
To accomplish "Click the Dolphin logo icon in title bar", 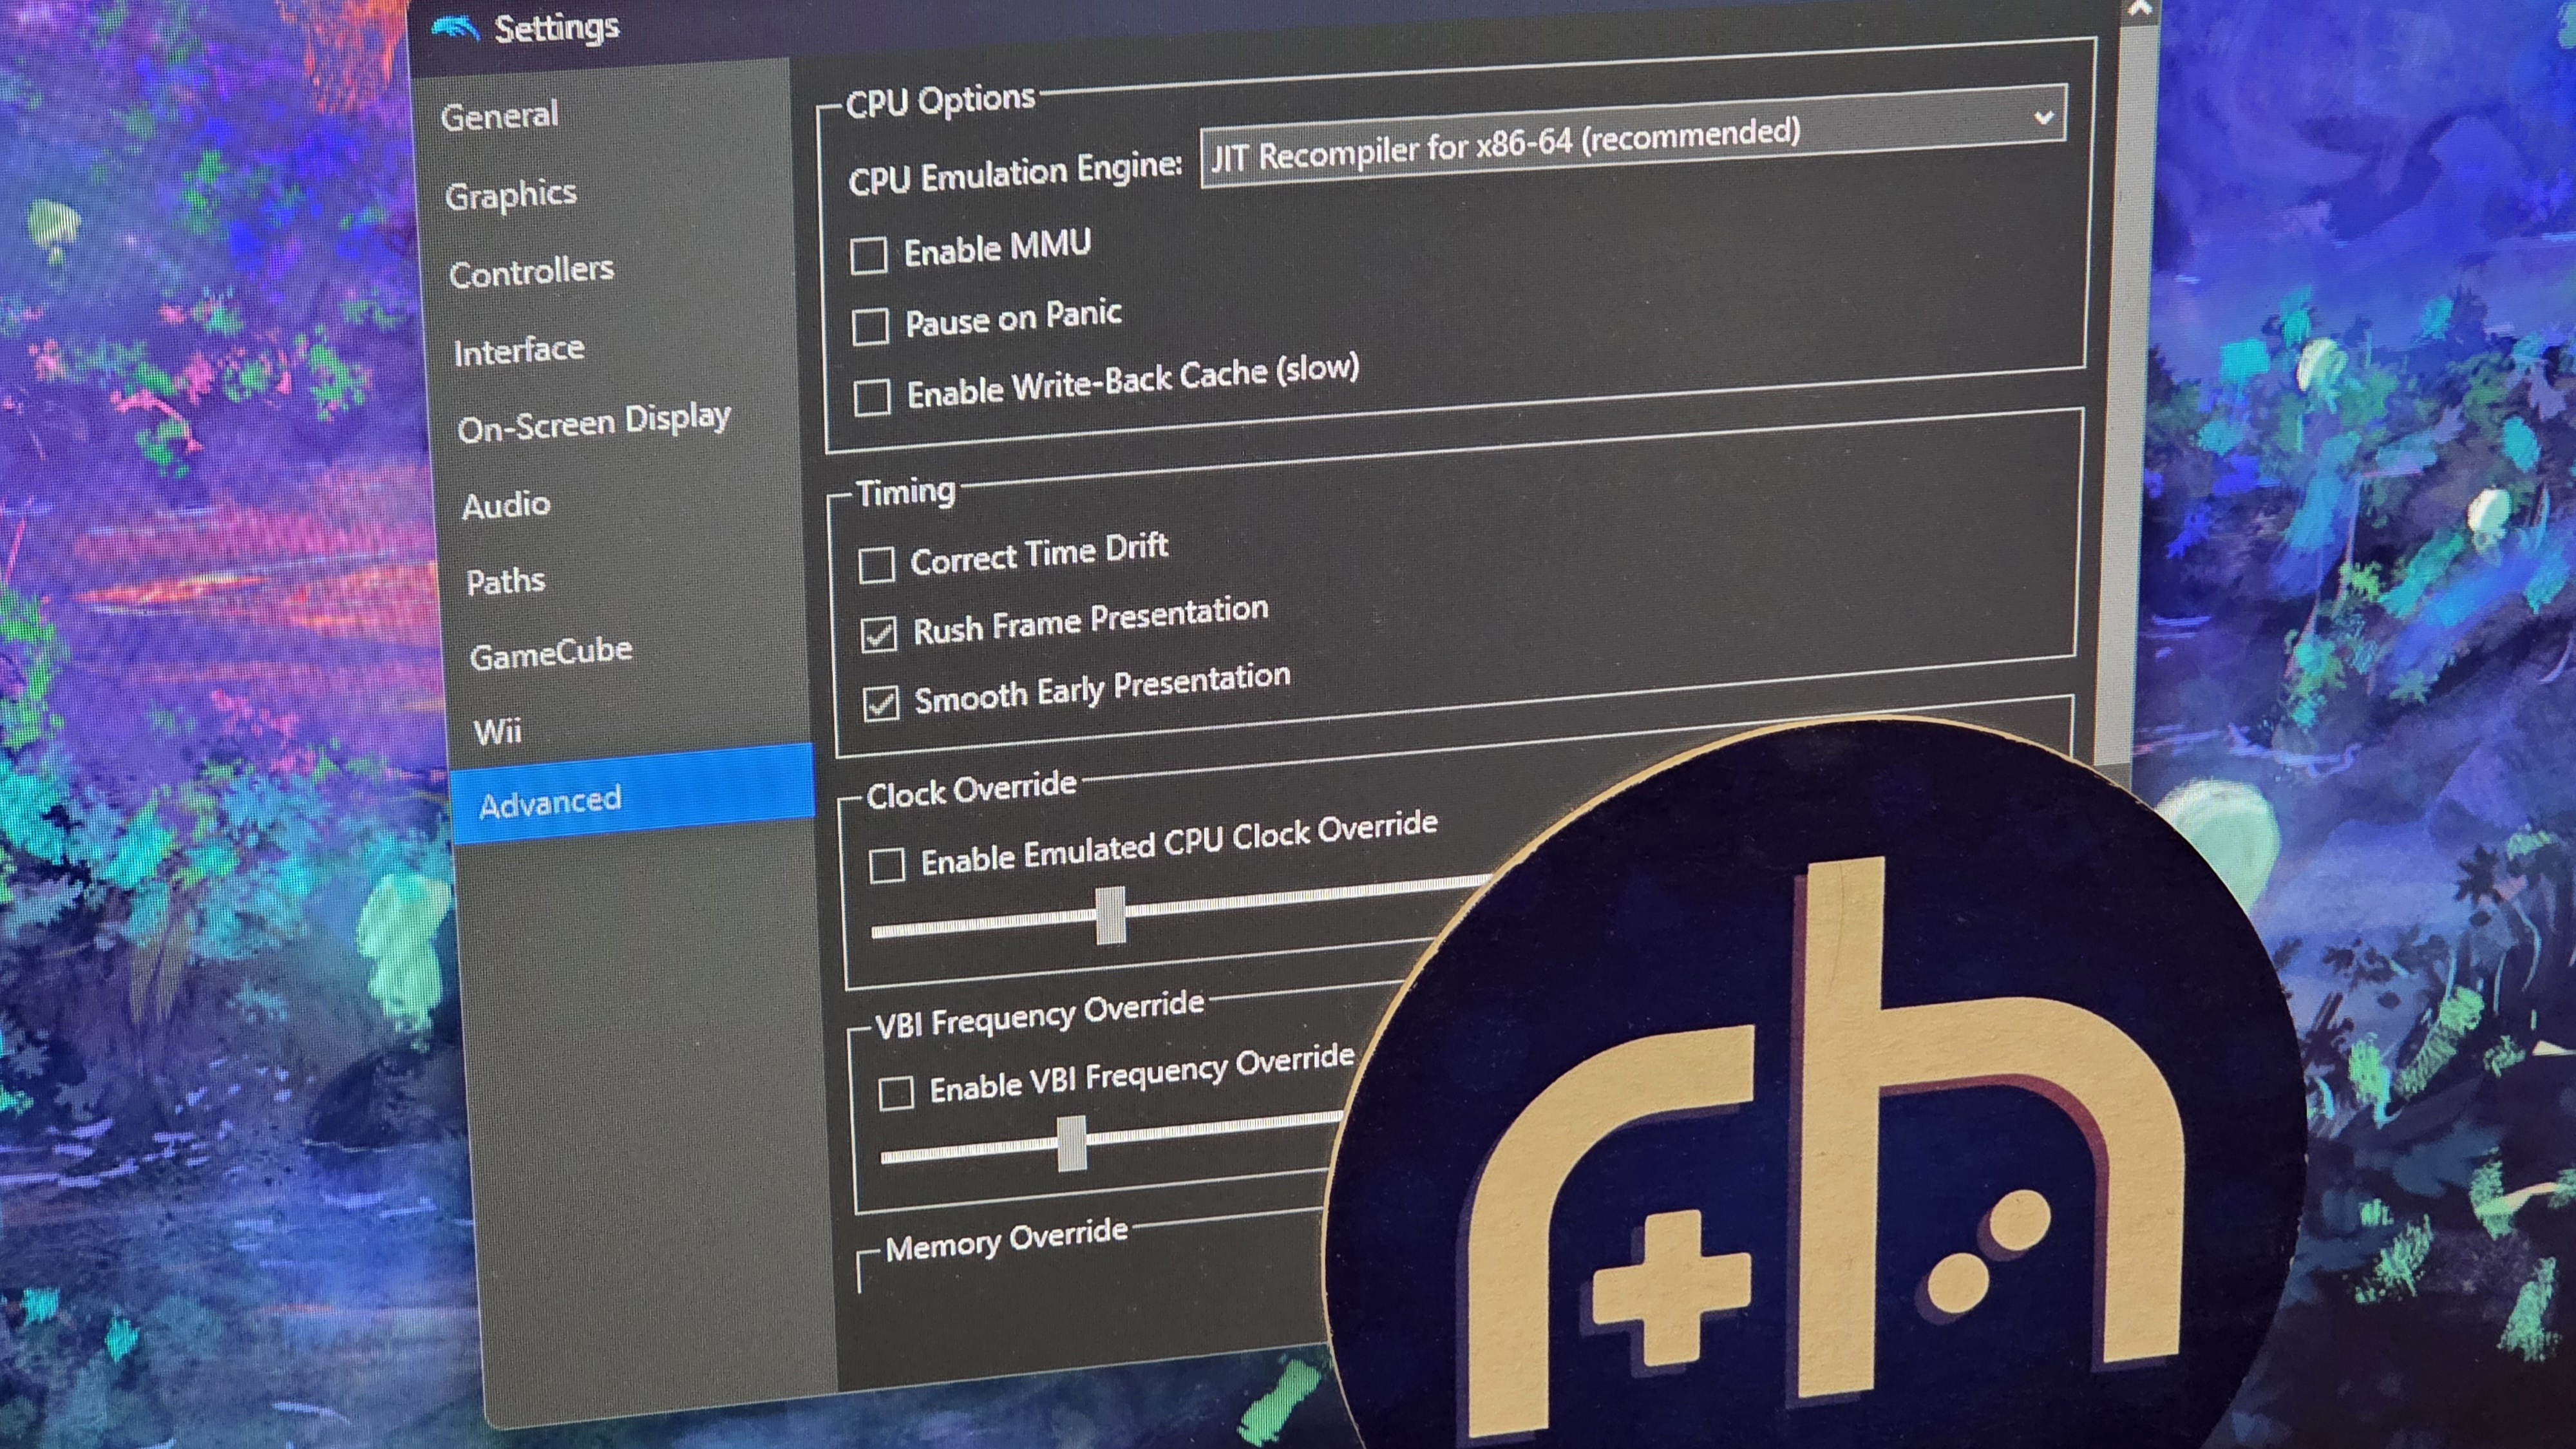I will 455,29.
